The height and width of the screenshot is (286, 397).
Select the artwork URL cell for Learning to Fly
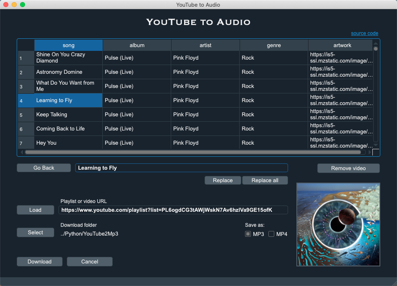(x=341, y=100)
